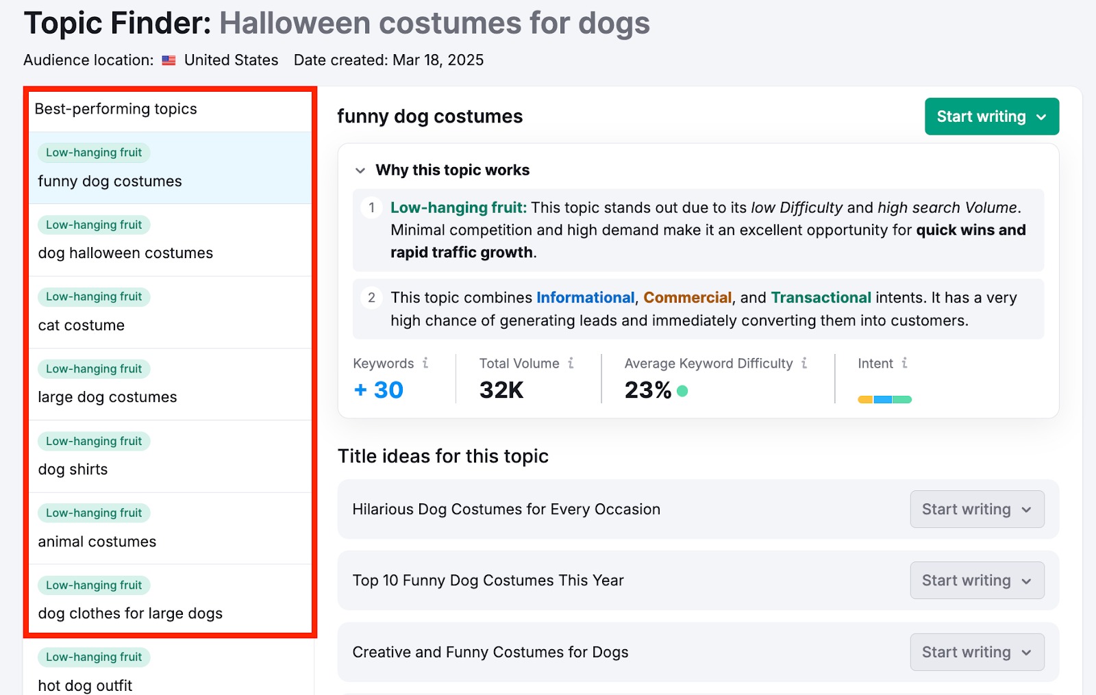The image size is (1096, 695).
Task: Select the cat costume topic
Action: [x=83, y=325]
